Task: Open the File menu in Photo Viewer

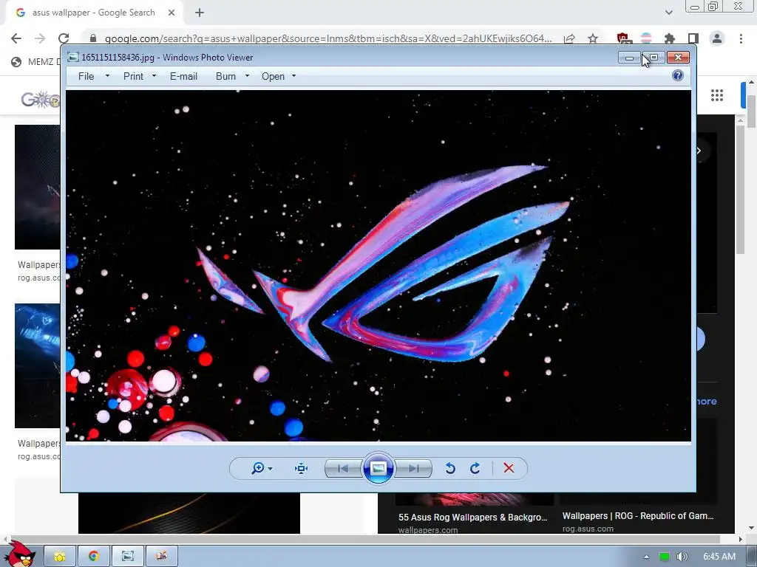Action: [86, 76]
